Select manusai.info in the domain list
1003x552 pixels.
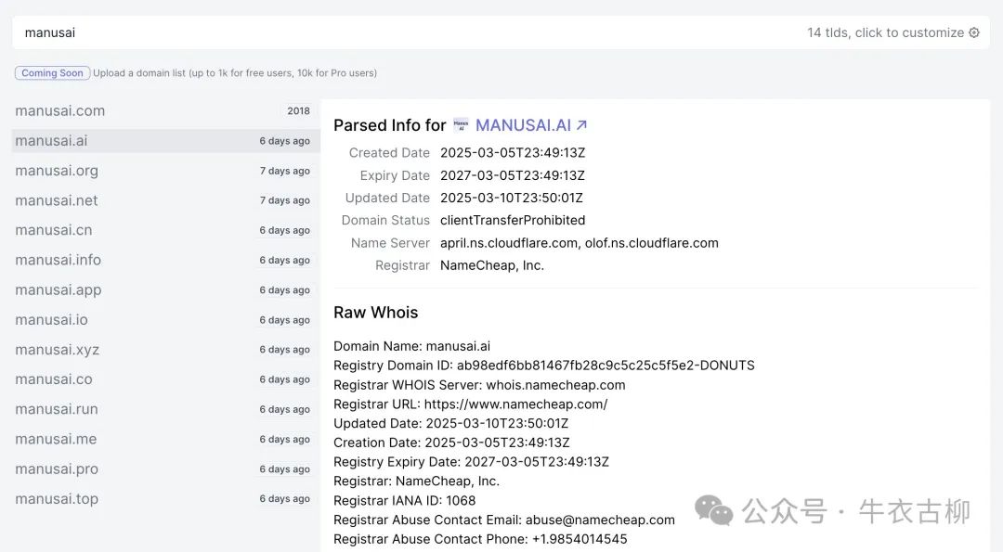coord(165,260)
